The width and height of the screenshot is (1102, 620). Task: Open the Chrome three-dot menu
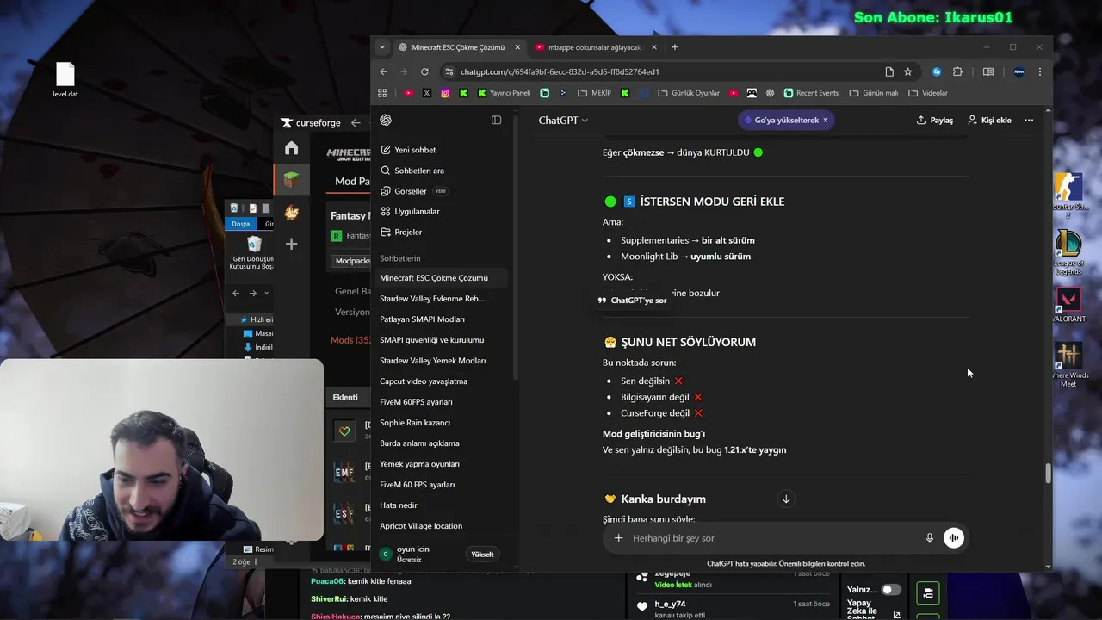click(1039, 71)
